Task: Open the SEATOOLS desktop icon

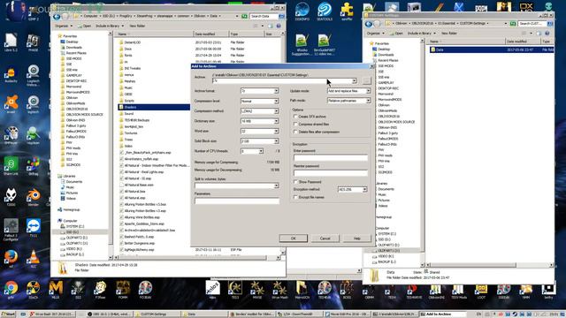Action: [x=325, y=11]
